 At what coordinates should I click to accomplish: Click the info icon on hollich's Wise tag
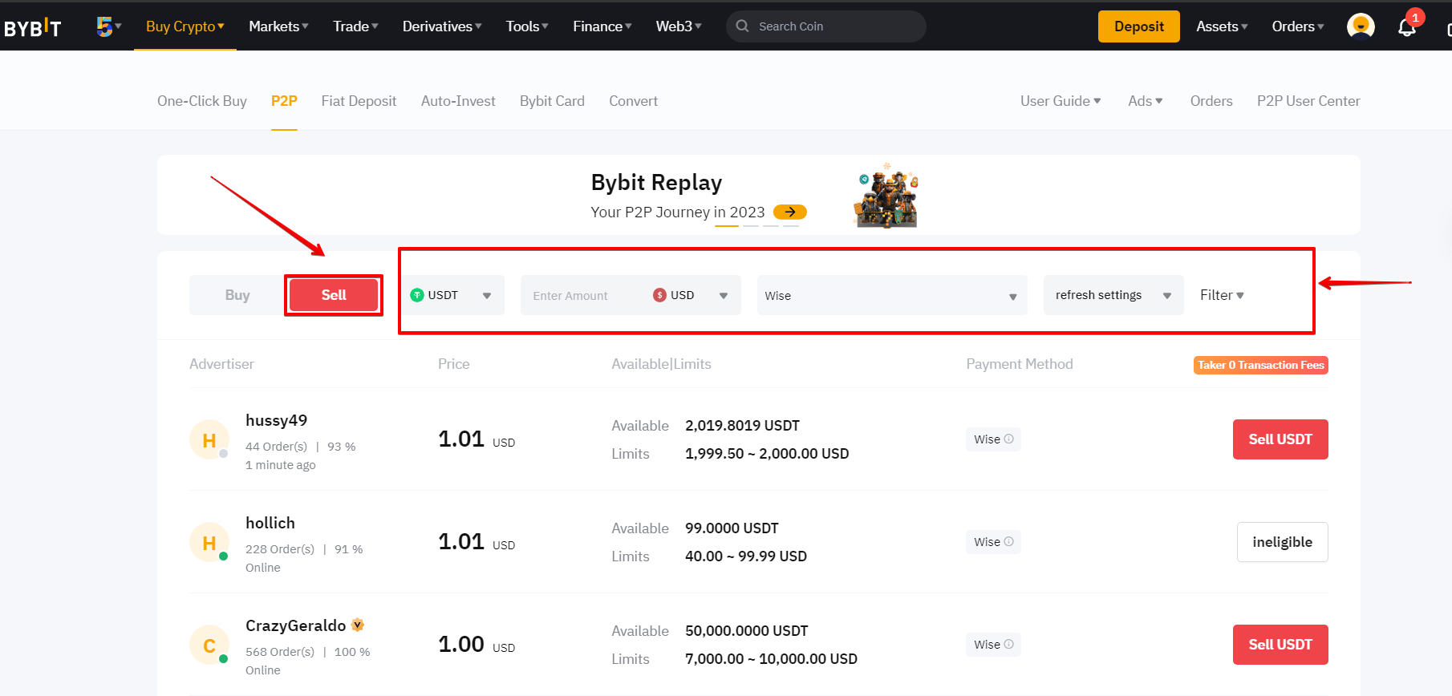click(1009, 541)
